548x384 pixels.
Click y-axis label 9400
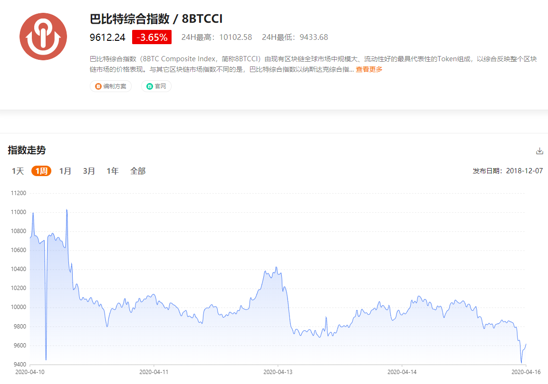pos(19,365)
